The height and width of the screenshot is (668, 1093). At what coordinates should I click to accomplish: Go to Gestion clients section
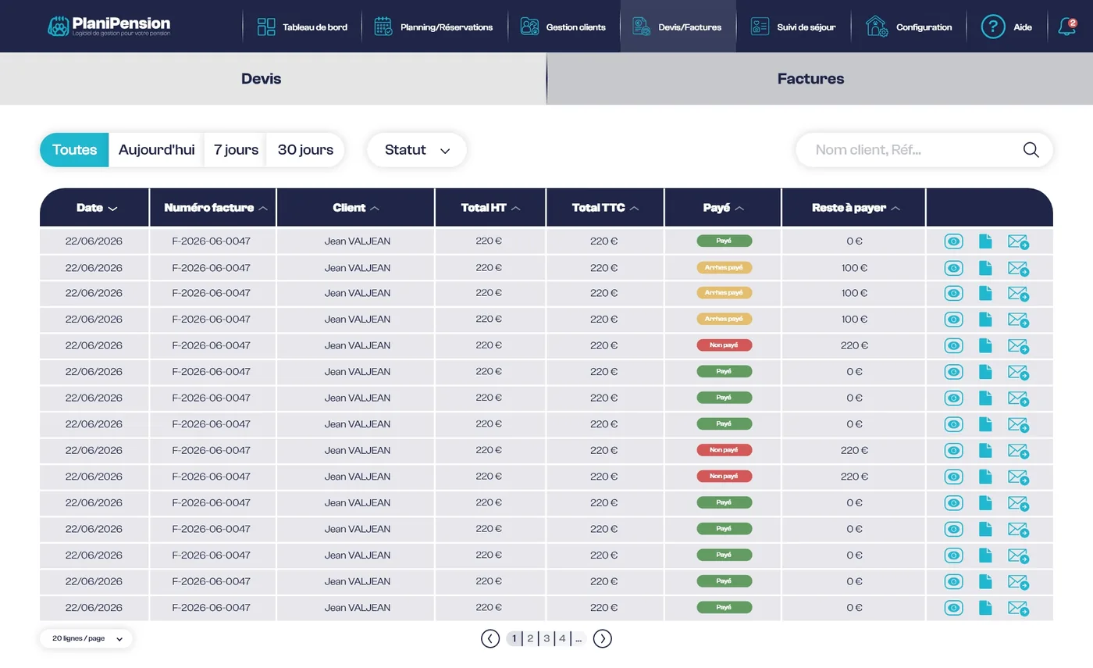click(563, 27)
